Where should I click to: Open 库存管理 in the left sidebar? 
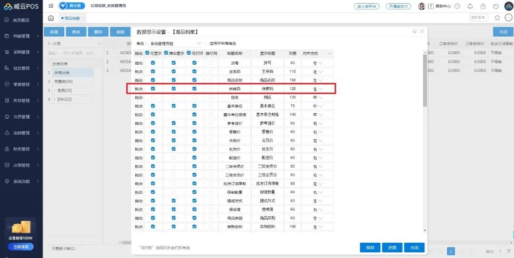[21, 100]
